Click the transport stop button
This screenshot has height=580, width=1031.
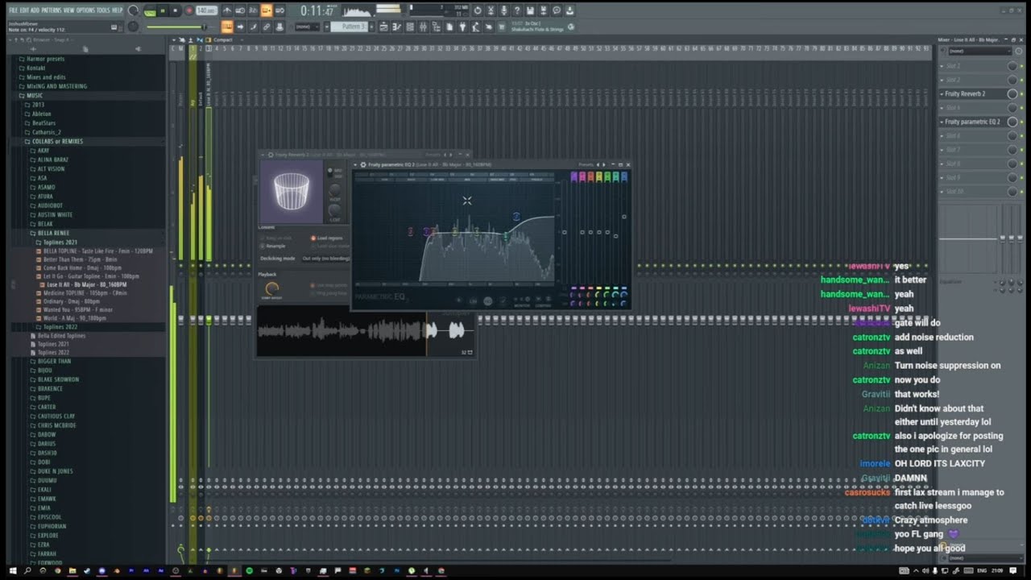coord(175,10)
